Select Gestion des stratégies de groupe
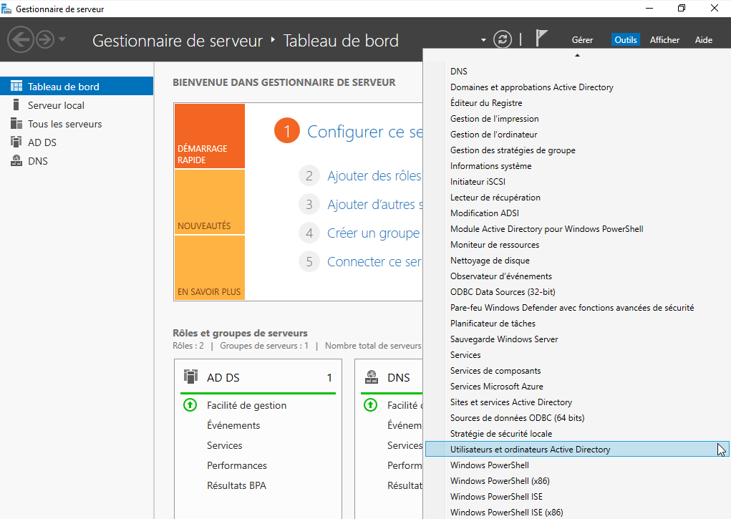The width and height of the screenshot is (731, 519). [x=513, y=150]
